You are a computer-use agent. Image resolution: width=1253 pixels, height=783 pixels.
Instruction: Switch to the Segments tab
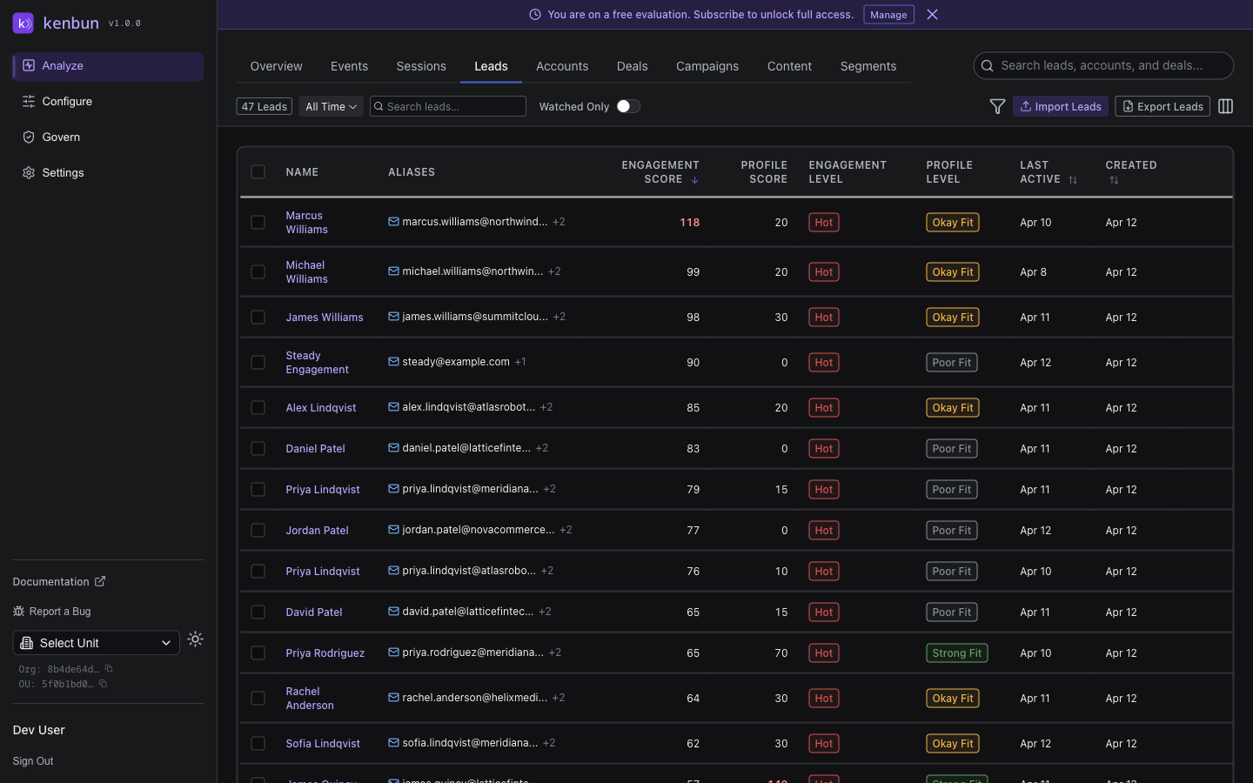(x=868, y=66)
